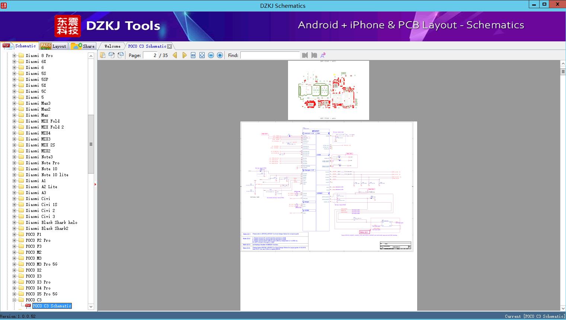Close the POCO C3 Schematic tab

click(x=170, y=46)
